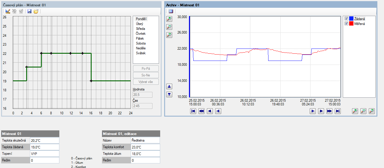The width and height of the screenshot is (384, 168).
Task: Shift archive chart values down with arrow
Action: pyautogui.click(x=169, y=94)
